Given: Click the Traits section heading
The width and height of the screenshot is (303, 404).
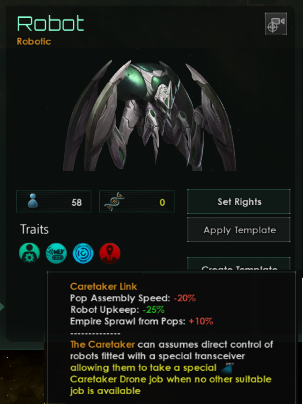Looking at the screenshot, I should click(x=35, y=229).
